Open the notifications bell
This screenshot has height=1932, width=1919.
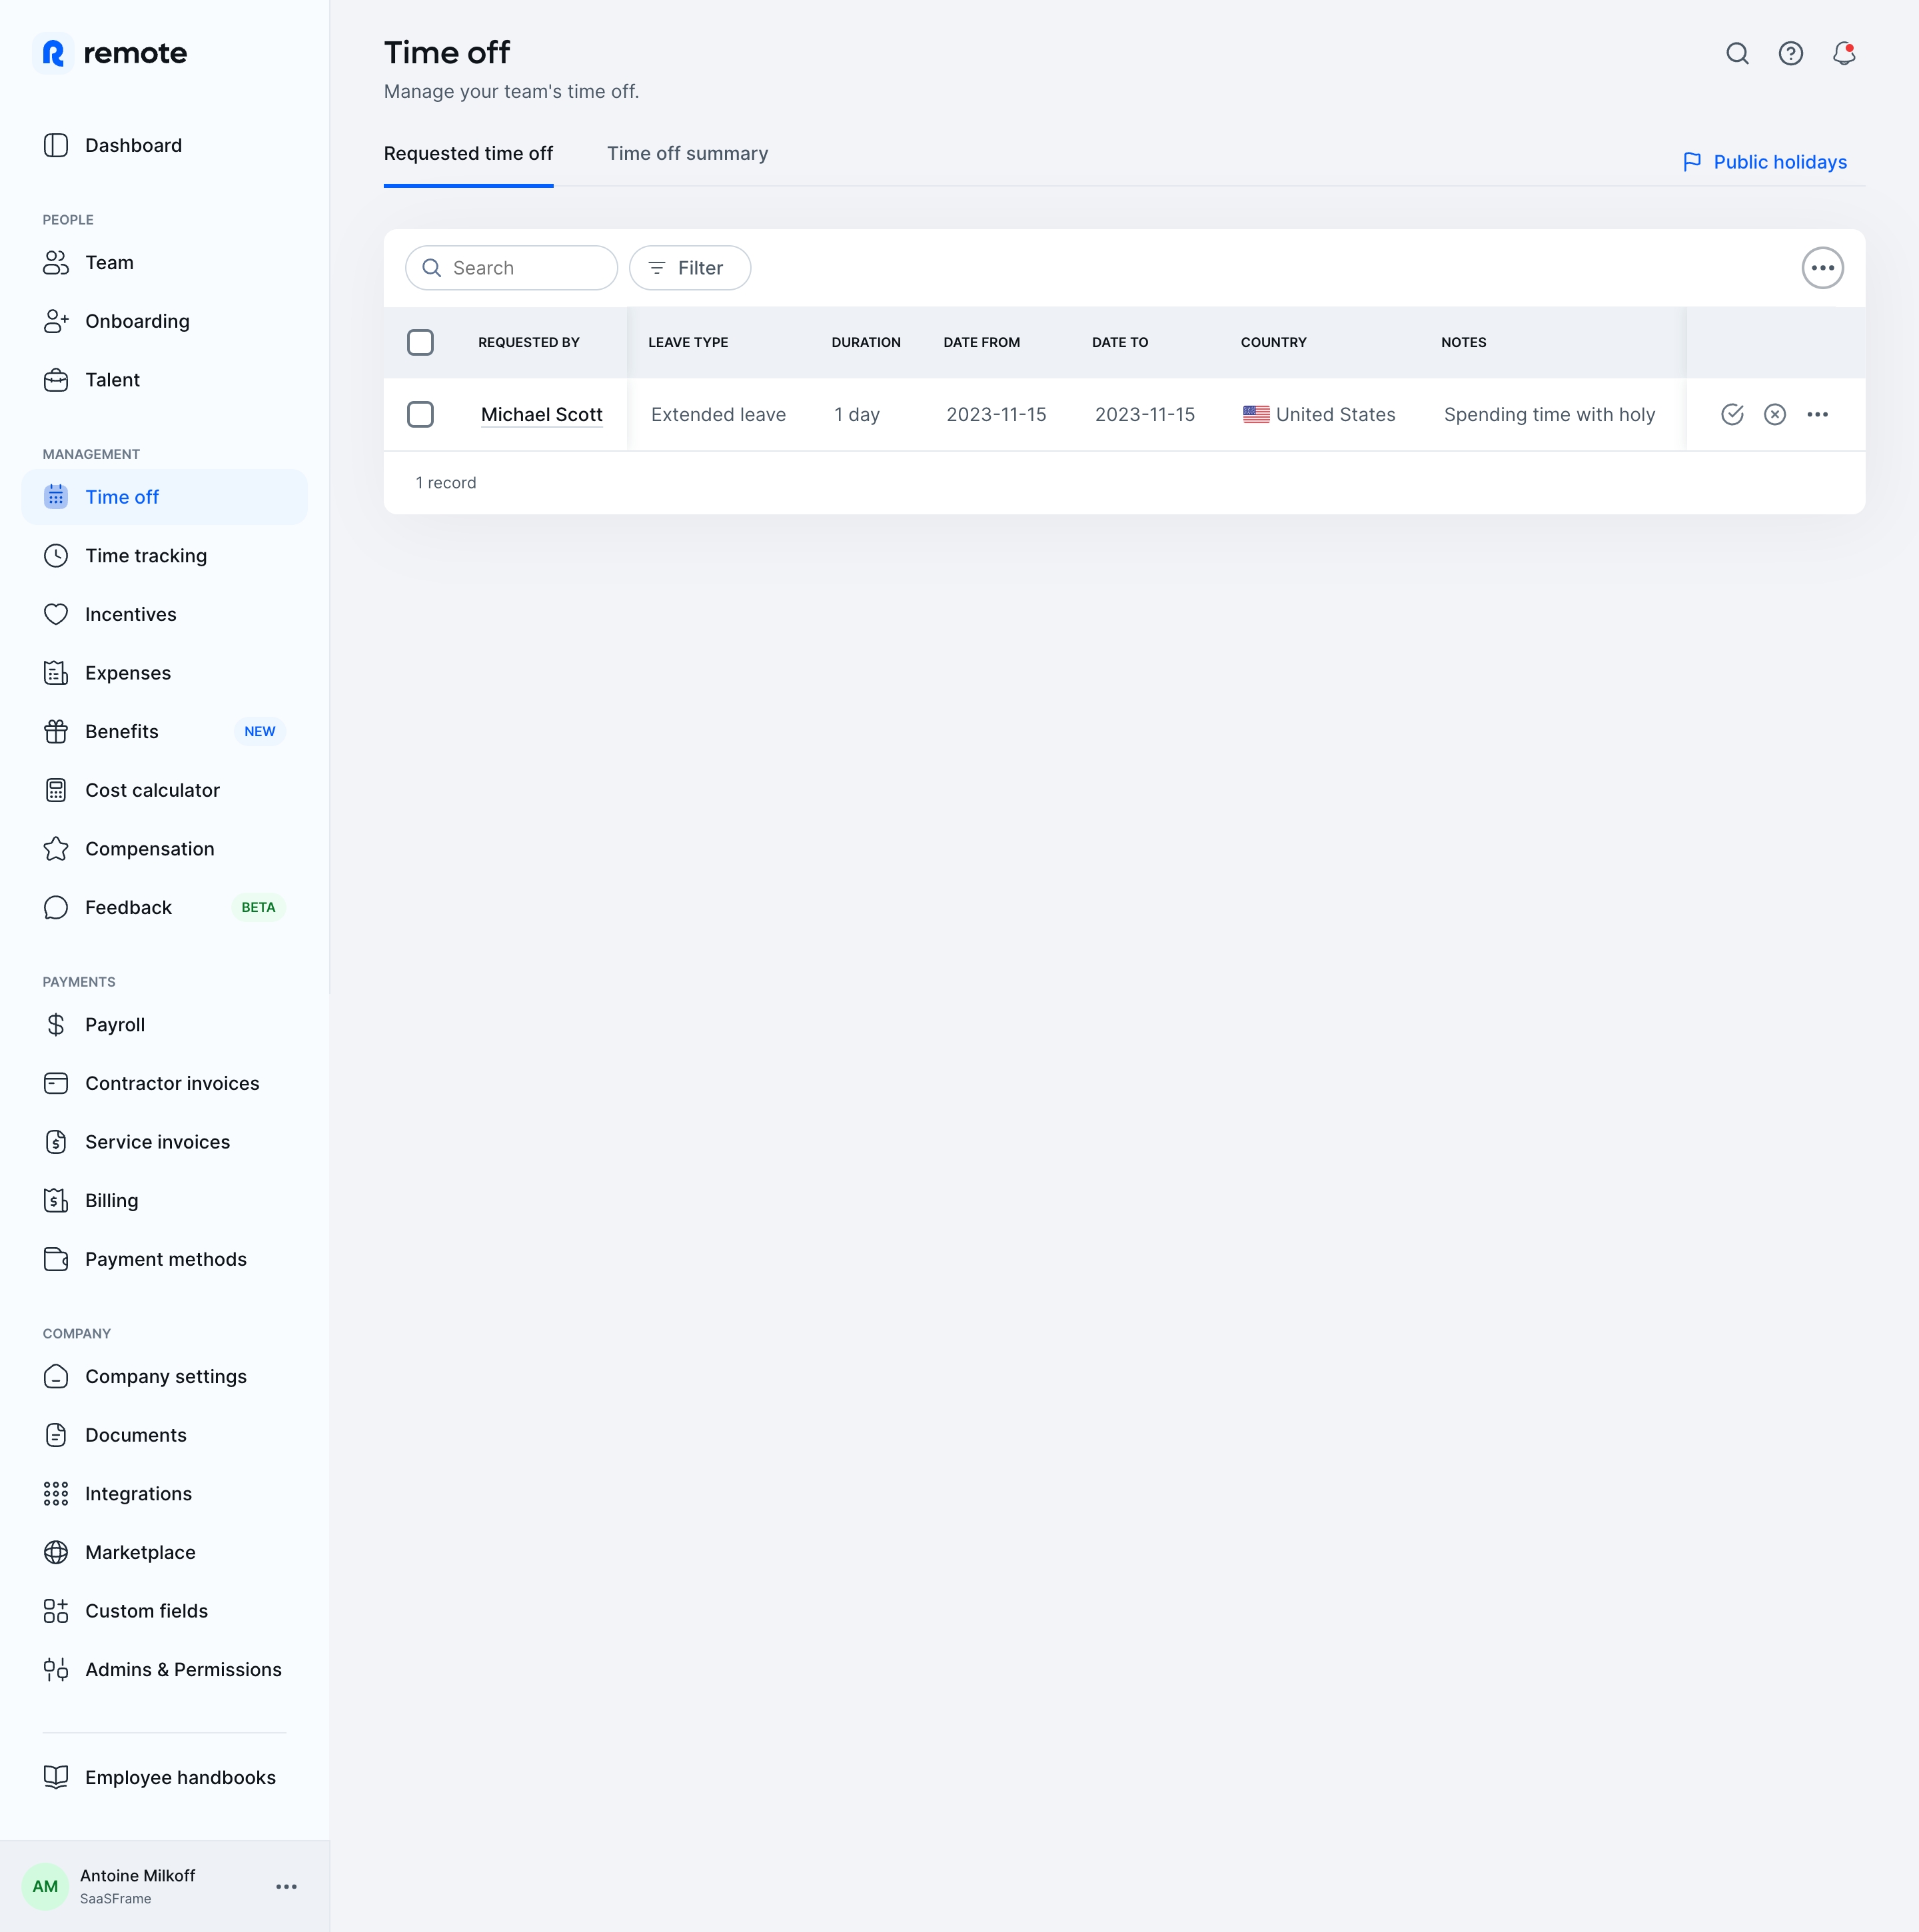pyautogui.click(x=1844, y=54)
